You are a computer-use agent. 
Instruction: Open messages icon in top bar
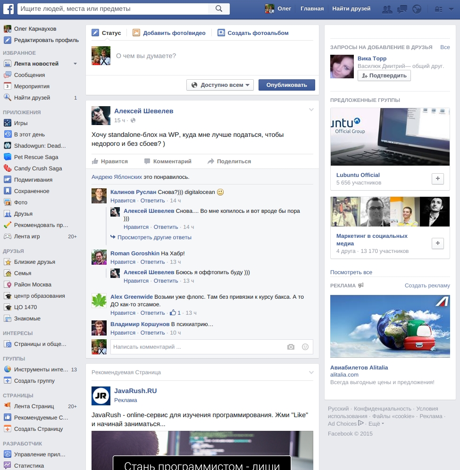point(402,9)
